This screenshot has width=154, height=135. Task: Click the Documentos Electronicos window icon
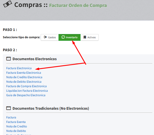[8, 59]
